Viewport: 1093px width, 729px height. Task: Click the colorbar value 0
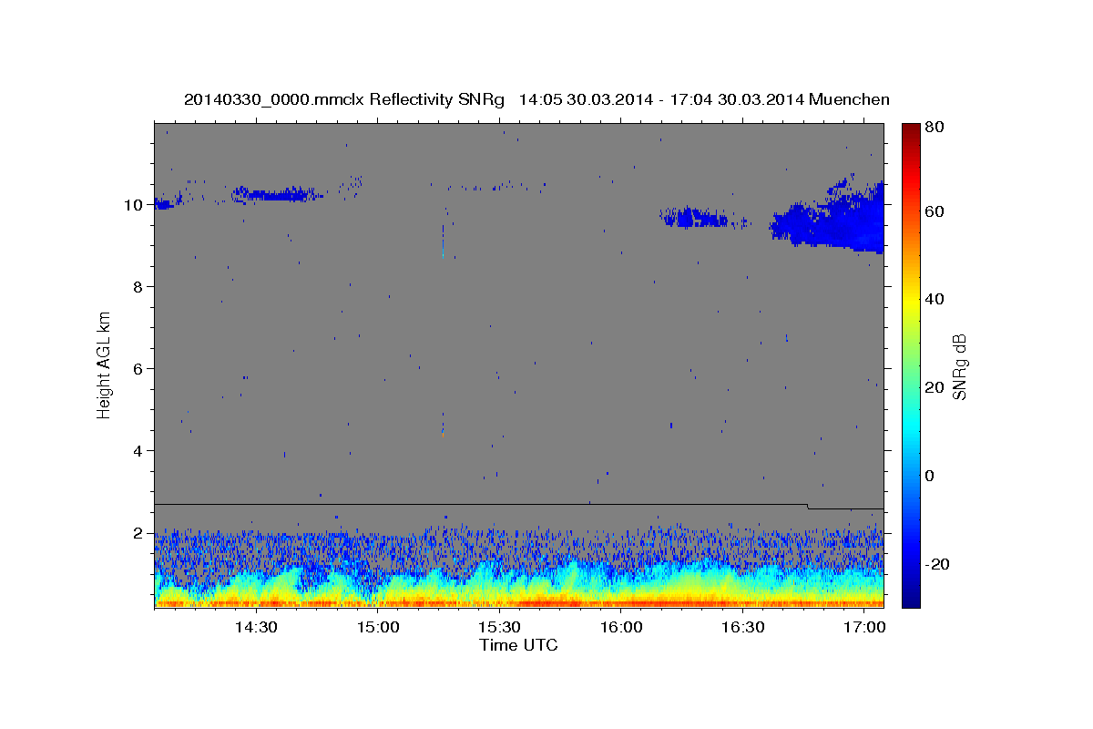tap(932, 476)
